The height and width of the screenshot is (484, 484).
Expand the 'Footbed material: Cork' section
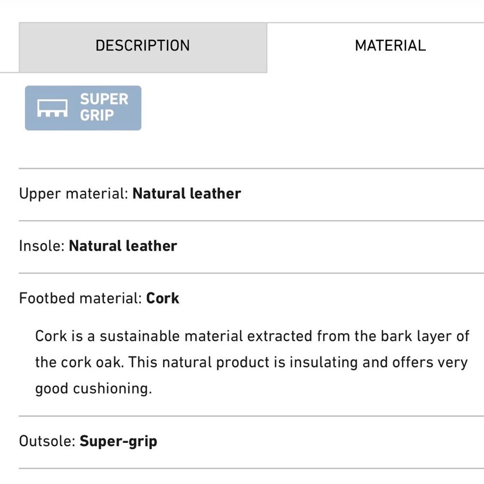(x=99, y=298)
